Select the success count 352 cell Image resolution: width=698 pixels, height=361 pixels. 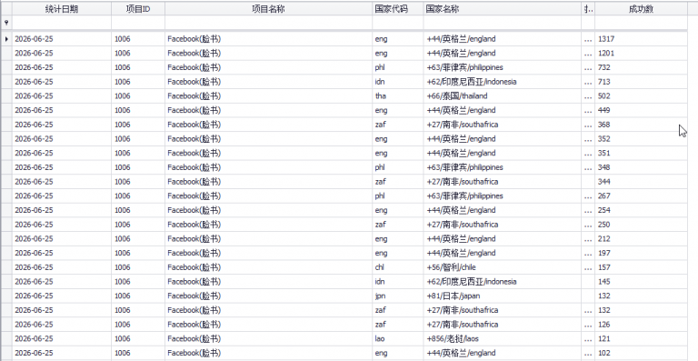641,139
